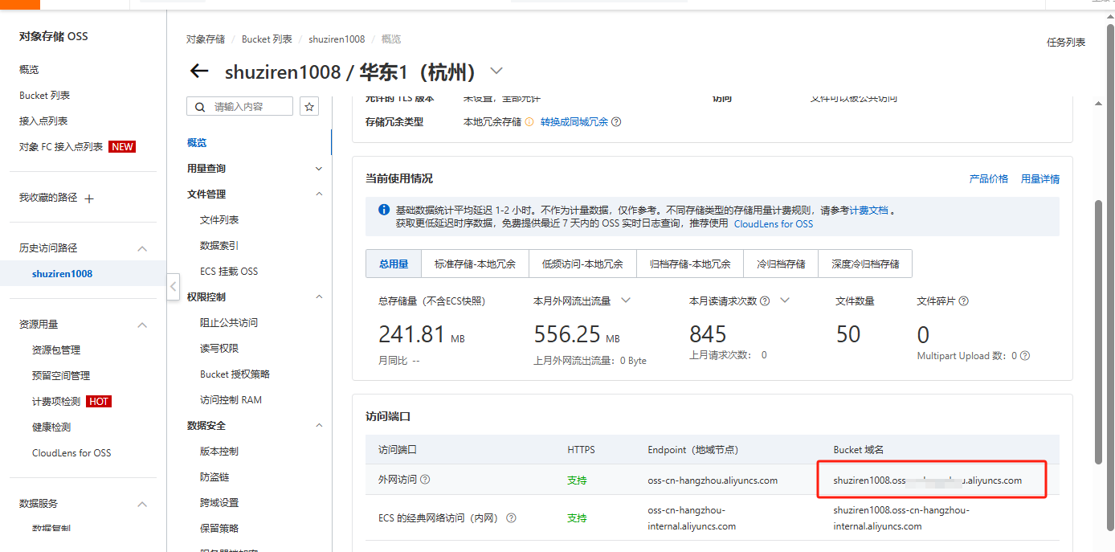The width and height of the screenshot is (1115, 552).
Task: Add a favorite path with the plus icon
Action: pyautogui.click(x=89, y=198)
